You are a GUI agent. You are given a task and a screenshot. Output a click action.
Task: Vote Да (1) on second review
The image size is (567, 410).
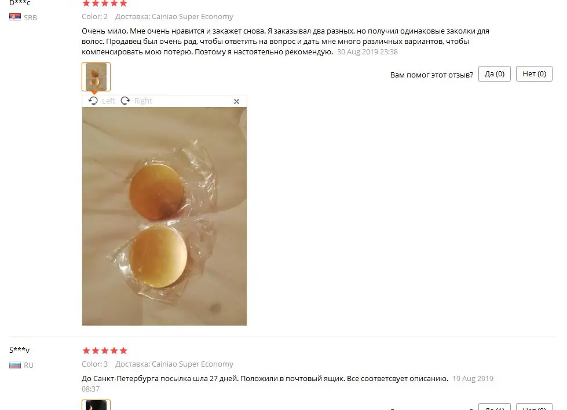point(495,407)
